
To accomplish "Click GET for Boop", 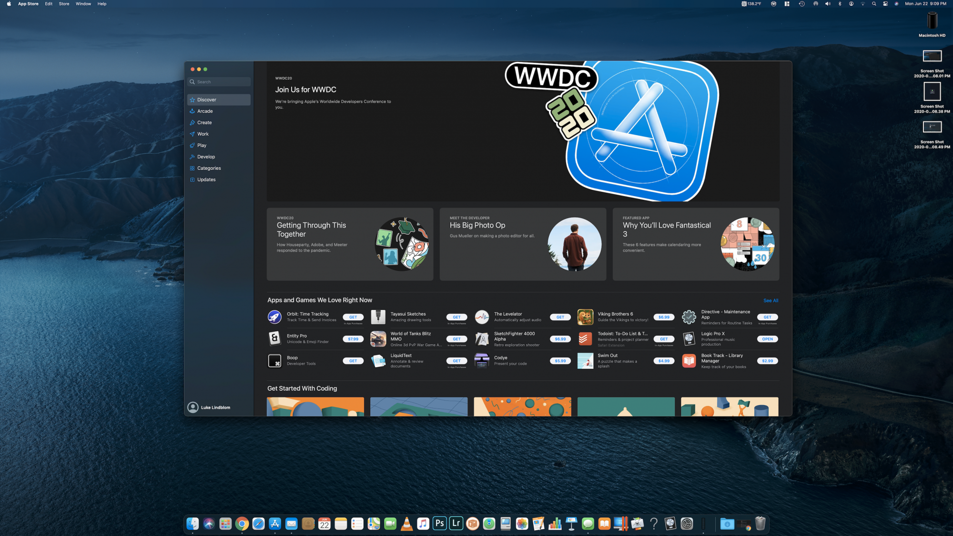I will pos(353,361).
